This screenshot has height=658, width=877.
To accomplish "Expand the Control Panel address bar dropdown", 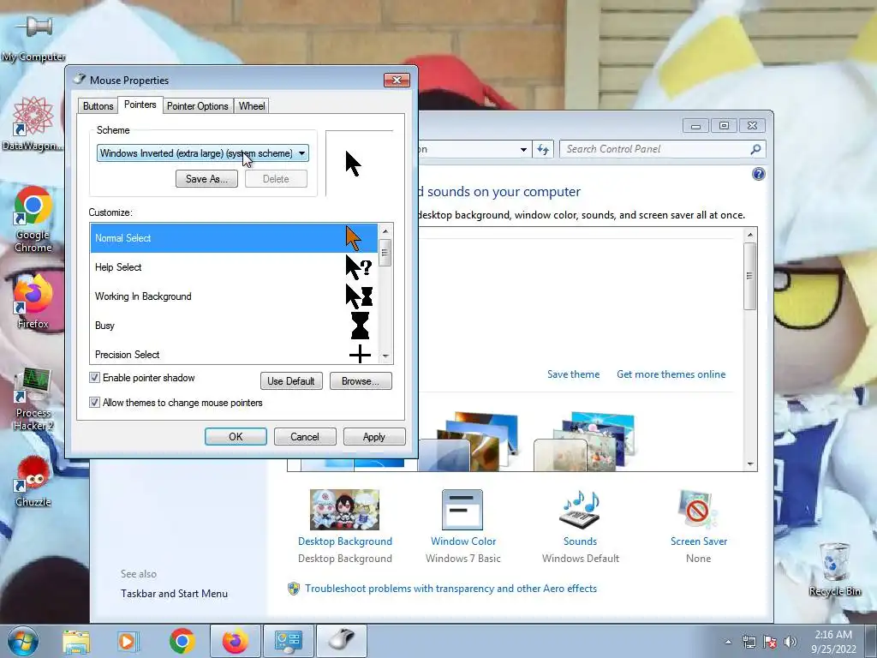I will (x=523, y=149).
